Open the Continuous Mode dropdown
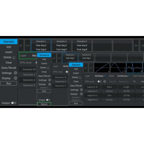 (x=123, y=76)
